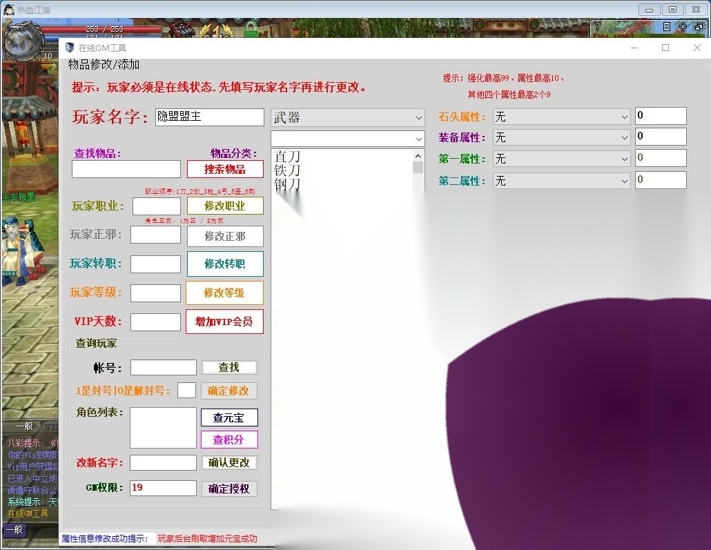
Task: Click the account search 查找 button
Action: 229,367
